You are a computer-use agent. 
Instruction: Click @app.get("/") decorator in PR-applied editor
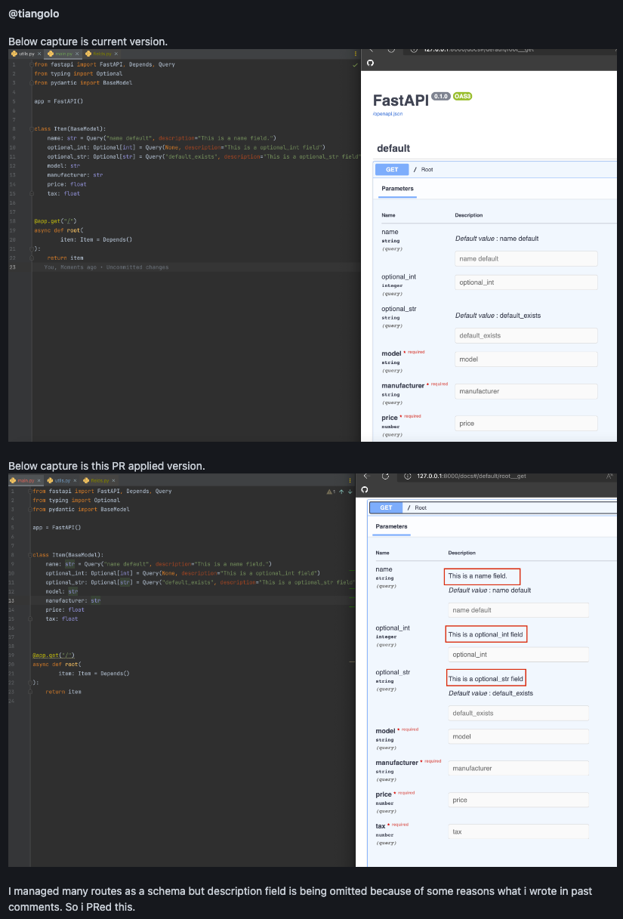tap(54, 655)
